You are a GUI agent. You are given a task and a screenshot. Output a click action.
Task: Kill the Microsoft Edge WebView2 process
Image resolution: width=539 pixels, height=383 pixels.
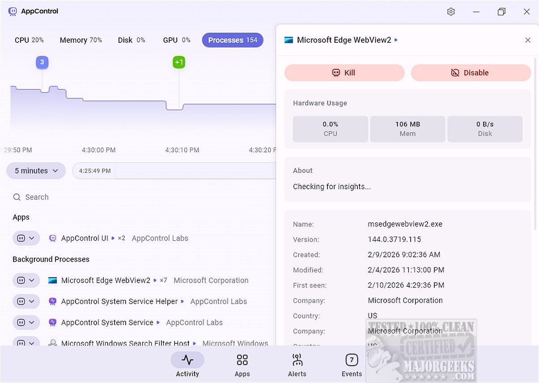[344, 72]
